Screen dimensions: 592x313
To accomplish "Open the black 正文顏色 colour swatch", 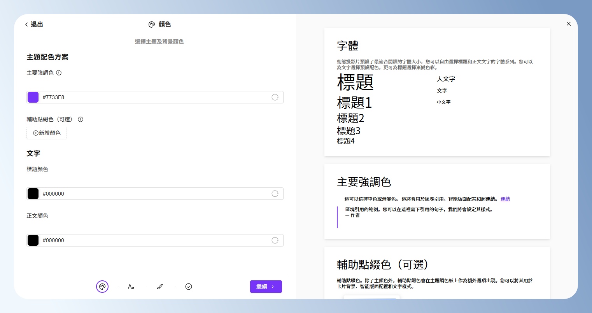I will pyautogui.click(x=33, y=240).
